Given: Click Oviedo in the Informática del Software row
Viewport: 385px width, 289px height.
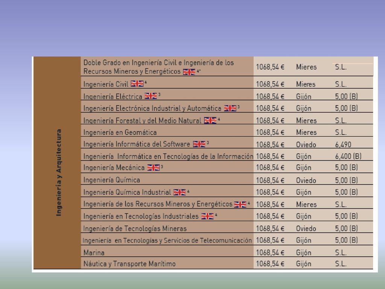Looking at the screenshot, I should [306, 145].
